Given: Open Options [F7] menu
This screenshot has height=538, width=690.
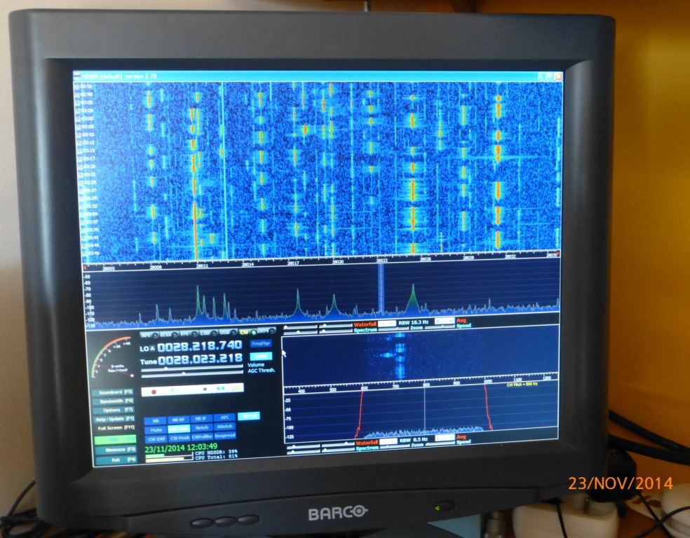Looking at the screenshot, I should tap(114, 410).
